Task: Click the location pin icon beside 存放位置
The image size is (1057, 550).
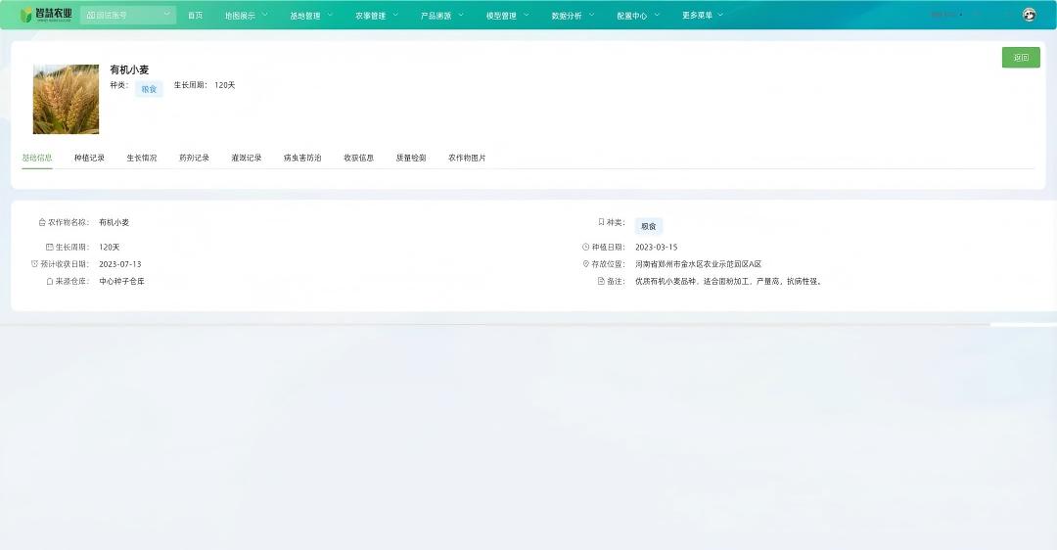Action: click(x=585, y=264)
